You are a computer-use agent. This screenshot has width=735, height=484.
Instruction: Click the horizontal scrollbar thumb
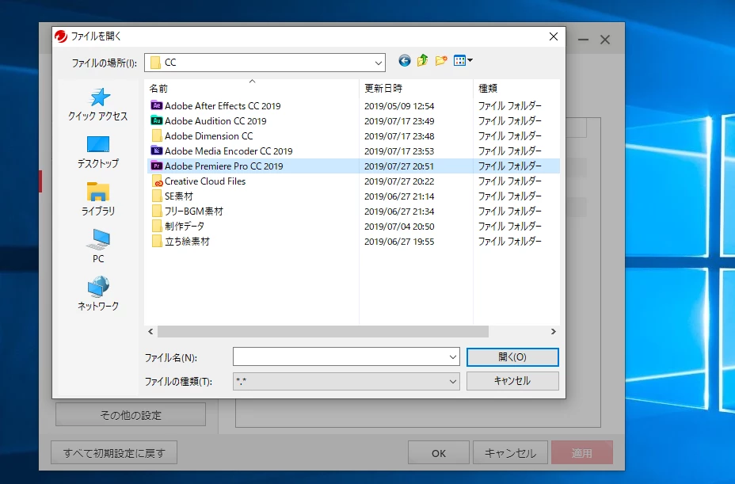click(x=323, y=332)
